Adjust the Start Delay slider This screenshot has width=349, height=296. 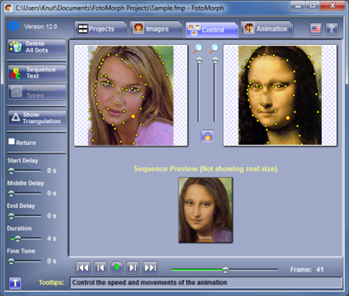pyautogui.click(x=11, y=170)
